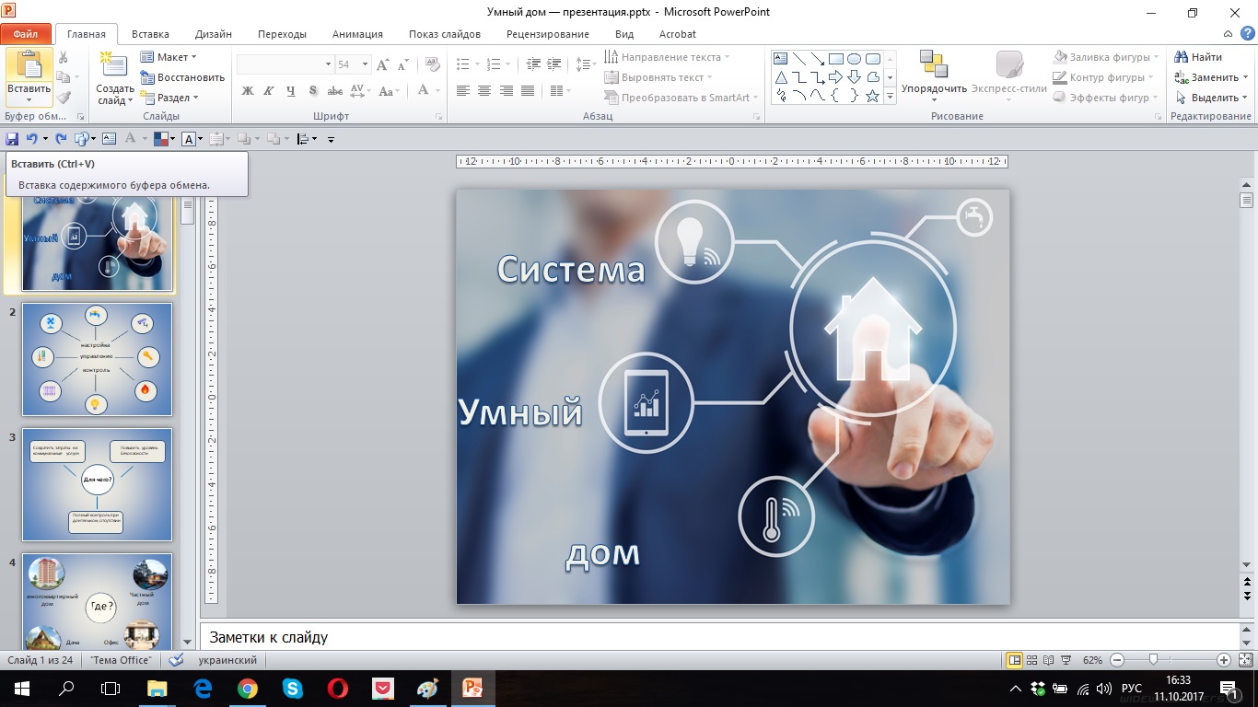Select slide 3 thumbnail with Для чего?
Screen dimensions: 1258x707
97,484
